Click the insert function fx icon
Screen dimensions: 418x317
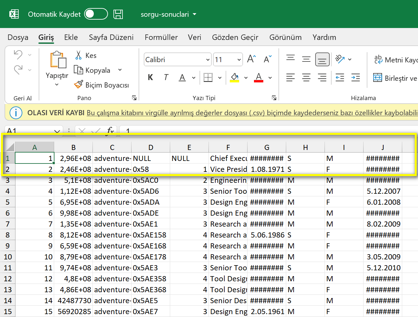[x=110, y=131]
